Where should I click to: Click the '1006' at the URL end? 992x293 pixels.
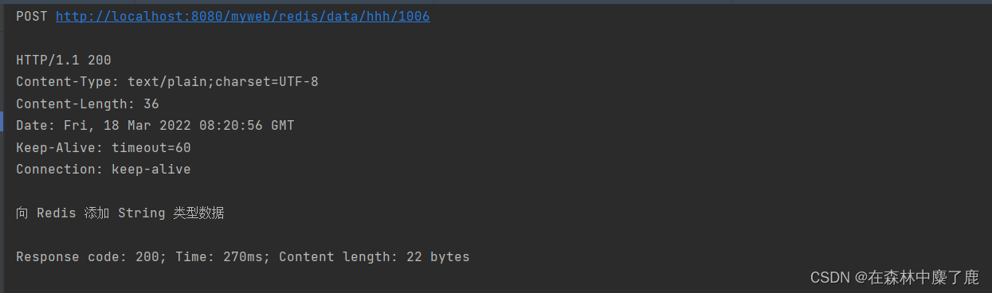coord(414,16)
